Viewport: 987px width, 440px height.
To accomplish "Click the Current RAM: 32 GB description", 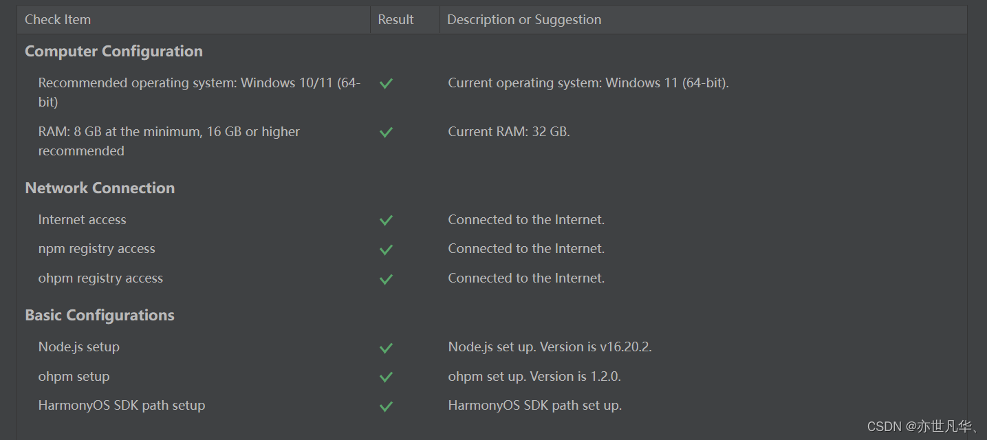I will 509,131.
